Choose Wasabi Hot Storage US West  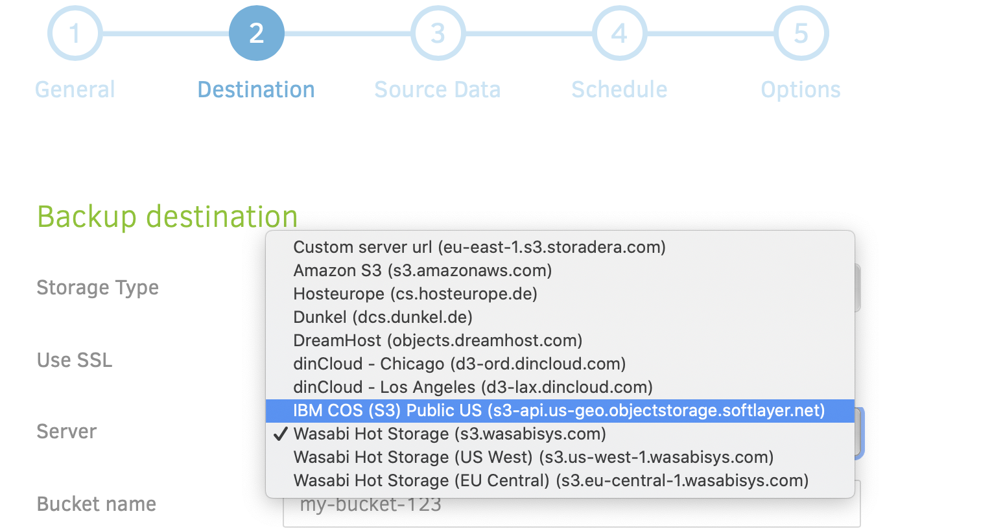pos(534,457)
